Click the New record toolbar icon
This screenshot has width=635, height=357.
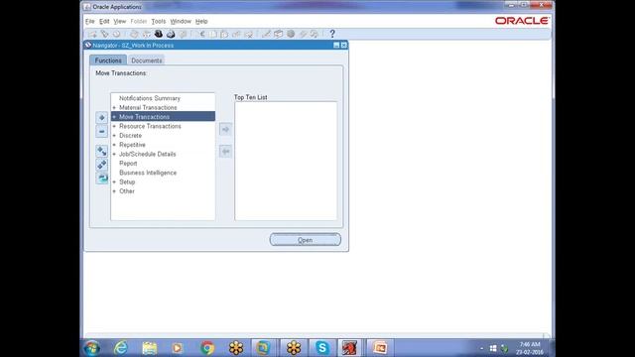click(92, 34)
